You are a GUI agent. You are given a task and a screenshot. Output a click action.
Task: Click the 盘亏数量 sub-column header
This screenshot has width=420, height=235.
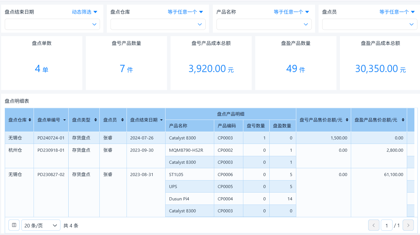pyautogui.click(x=256, y=126)
